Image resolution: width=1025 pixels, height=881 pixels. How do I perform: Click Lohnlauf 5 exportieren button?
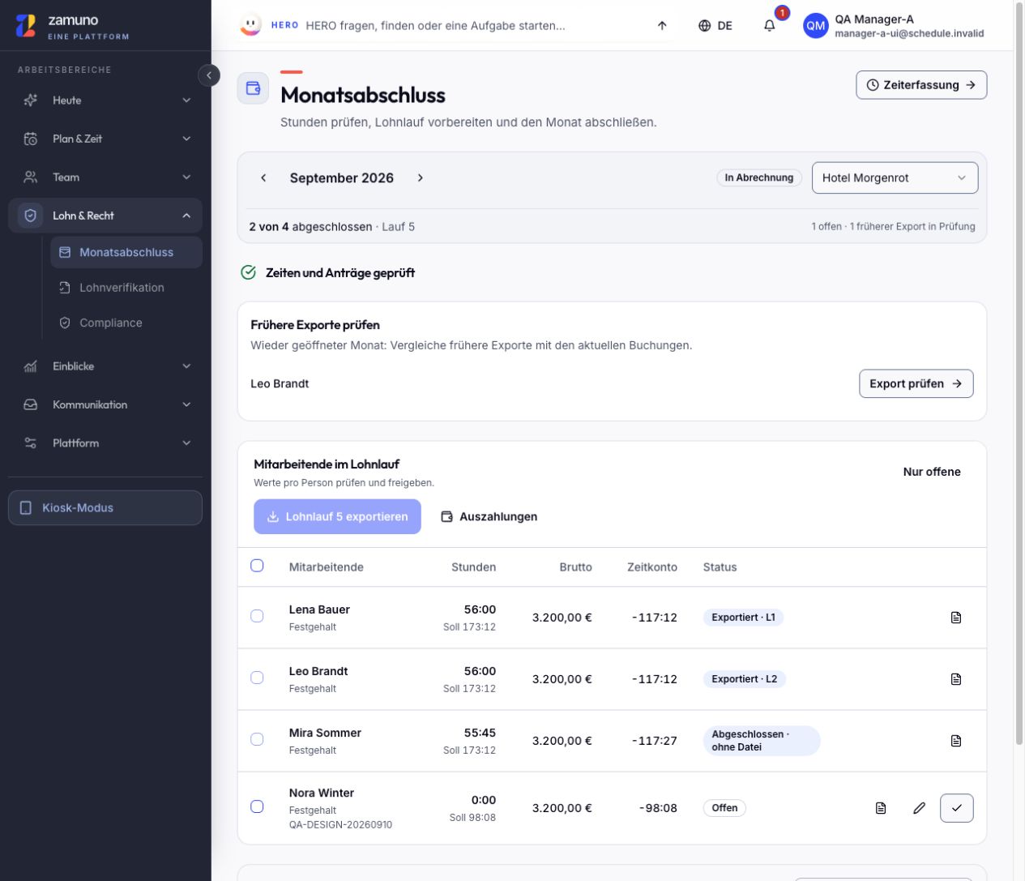337,516
